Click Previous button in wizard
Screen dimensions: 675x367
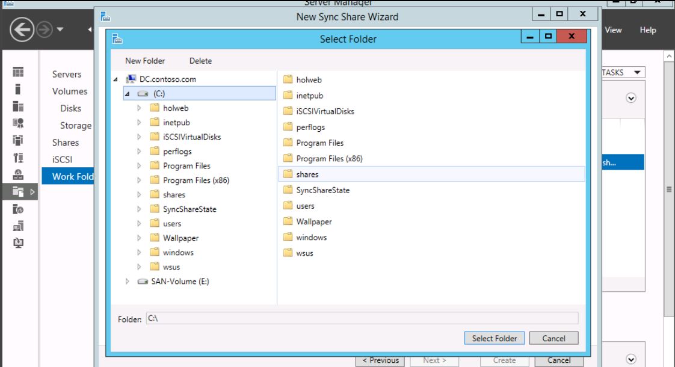pyautogui.click(x=381, y=360)
